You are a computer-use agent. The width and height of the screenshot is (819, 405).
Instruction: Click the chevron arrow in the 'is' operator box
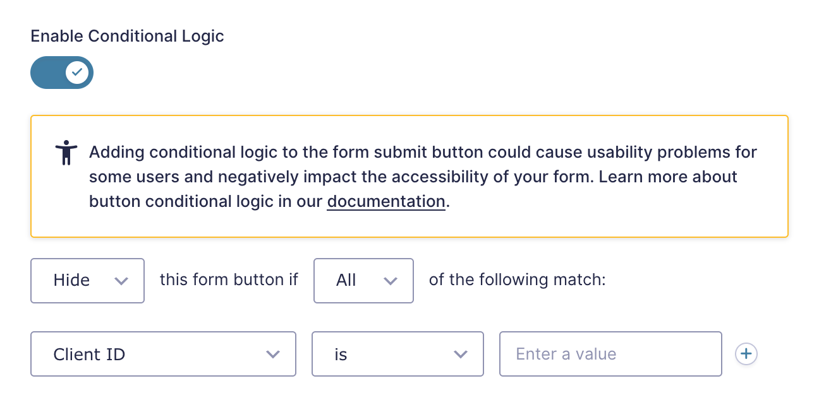tap(461, 355)
